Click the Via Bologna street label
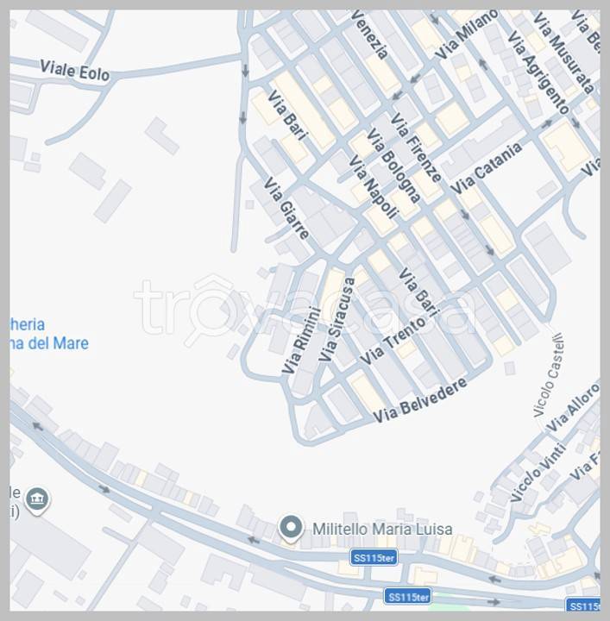The width and height of the screenshot is (610, 621). [x=393, y=166]
